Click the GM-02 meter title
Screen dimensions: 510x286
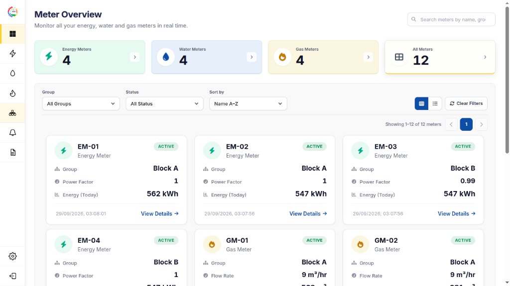tap(386, 241)
